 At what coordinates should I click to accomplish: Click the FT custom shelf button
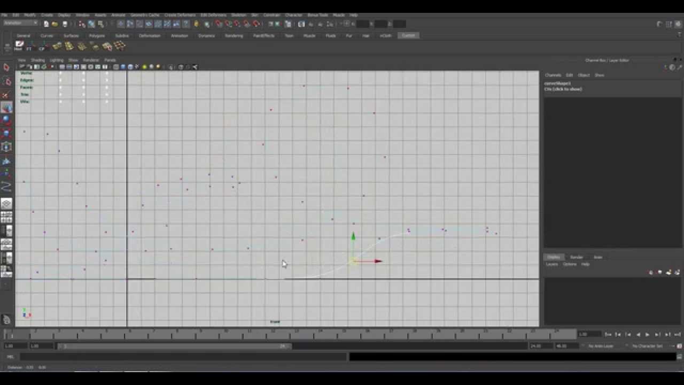(30, 47)
